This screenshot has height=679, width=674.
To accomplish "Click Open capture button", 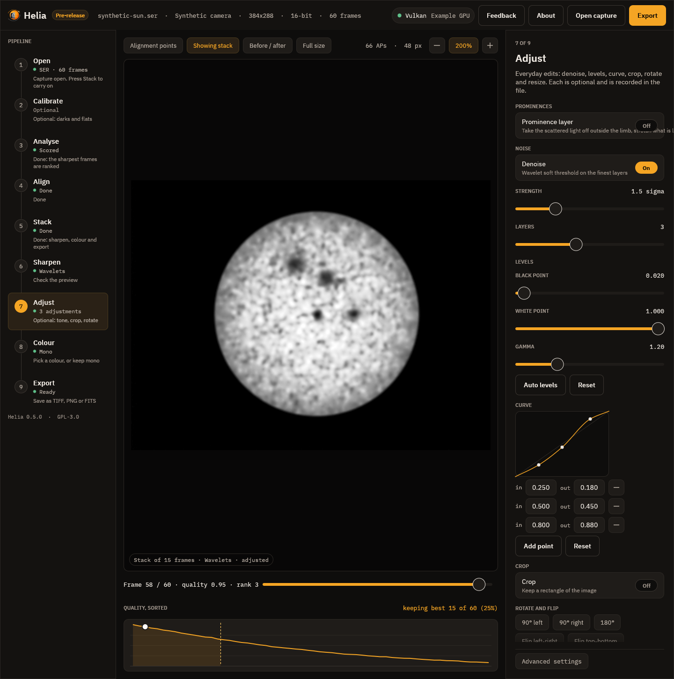I will pos(596,15).
